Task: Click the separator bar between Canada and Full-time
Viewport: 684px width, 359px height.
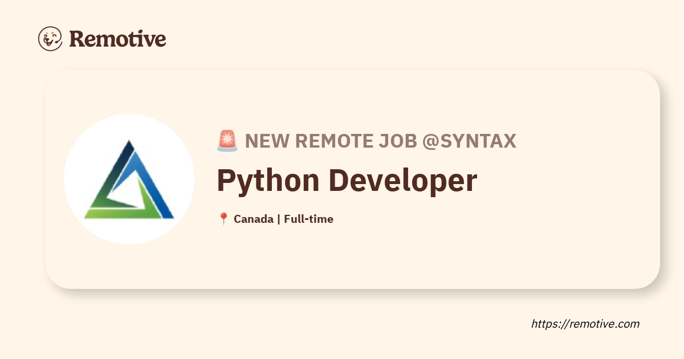Action: [x=278, y=219]
